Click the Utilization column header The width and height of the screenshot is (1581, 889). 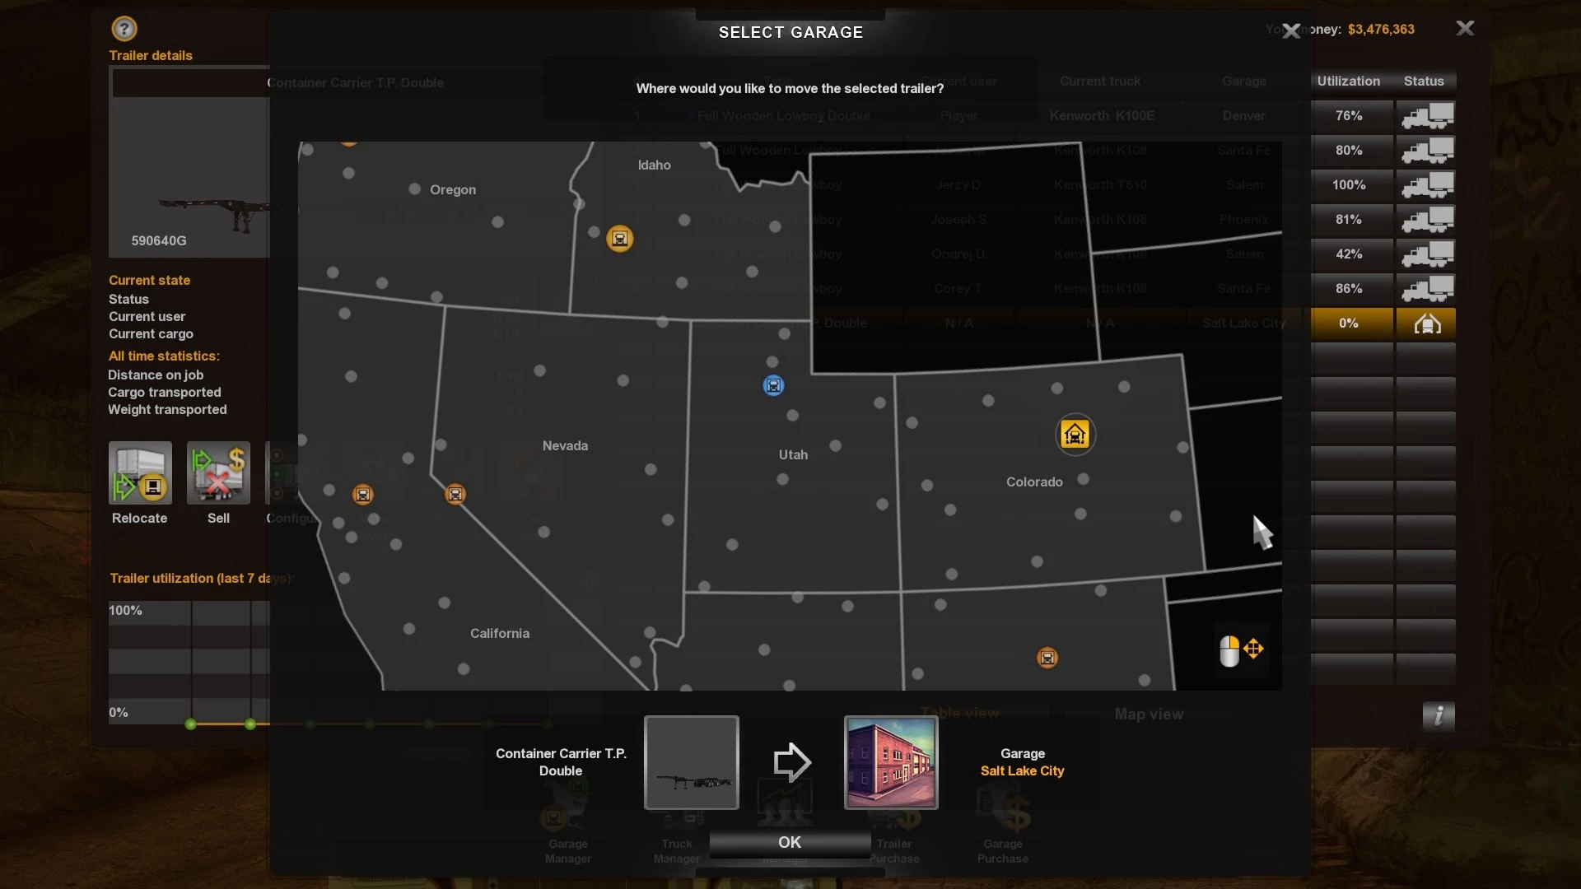(x=1348, y=81)
